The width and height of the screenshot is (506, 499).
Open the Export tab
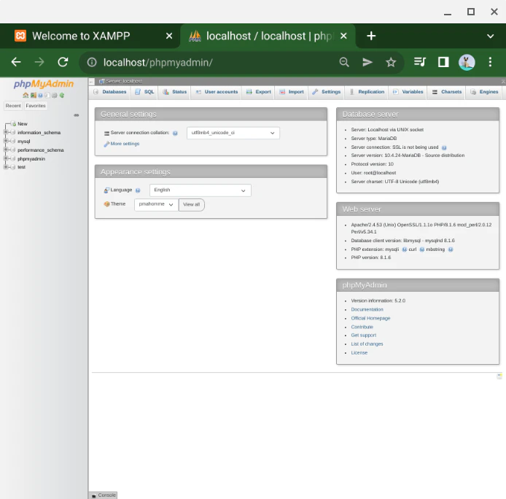point(259,92)
